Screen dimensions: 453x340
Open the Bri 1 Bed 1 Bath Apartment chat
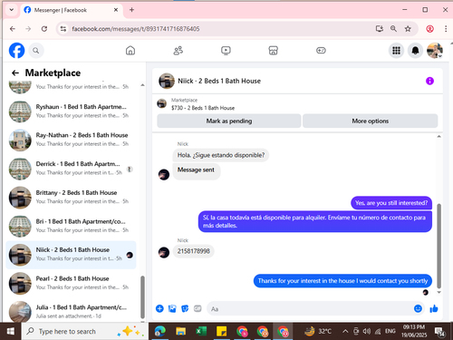(x=71, y=226)
